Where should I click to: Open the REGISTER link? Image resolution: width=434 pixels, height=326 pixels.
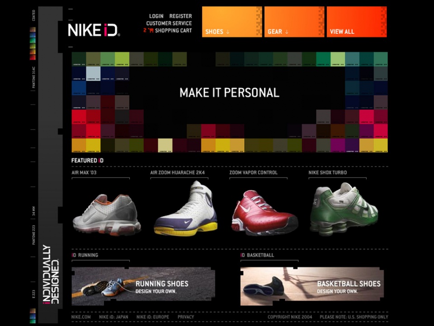180,16
